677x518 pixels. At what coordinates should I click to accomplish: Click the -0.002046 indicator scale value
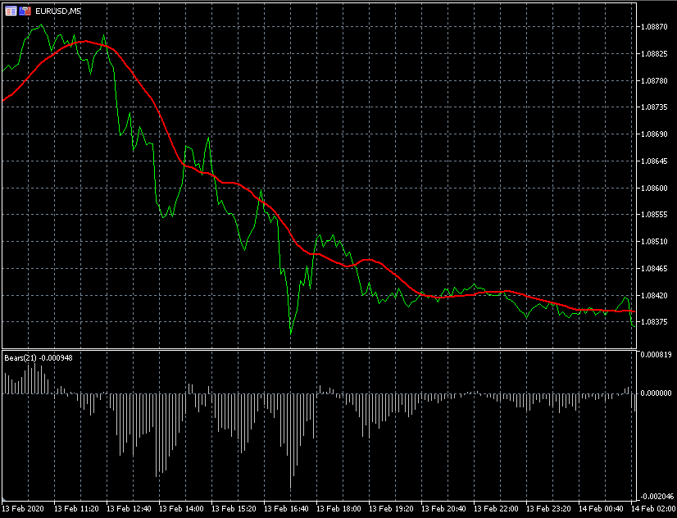pos(656,497)
